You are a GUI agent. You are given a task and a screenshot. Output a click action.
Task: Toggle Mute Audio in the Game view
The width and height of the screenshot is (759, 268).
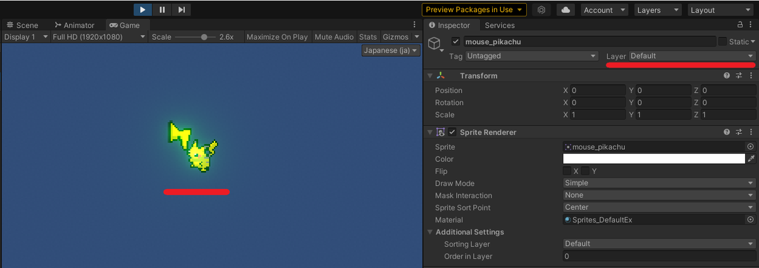click(334, 37)
